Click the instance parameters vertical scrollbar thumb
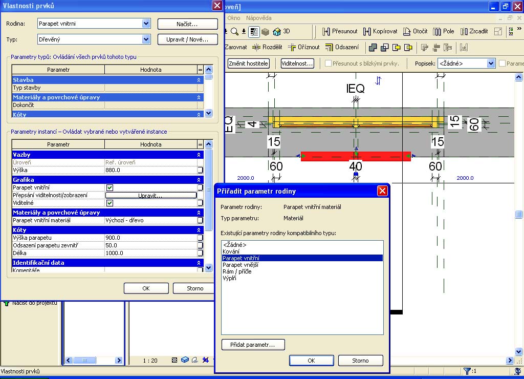The image size is (524, 379). point(209,189)
